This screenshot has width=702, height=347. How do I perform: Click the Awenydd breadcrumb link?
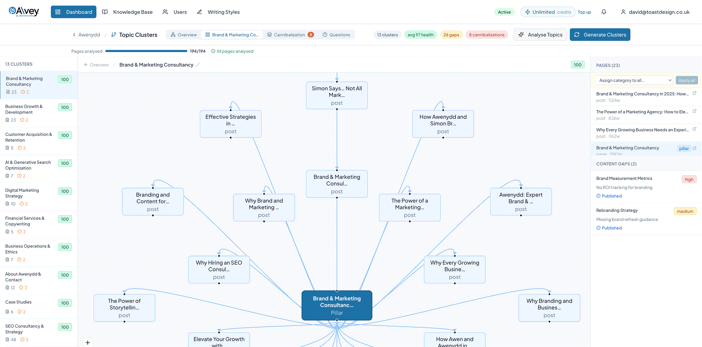[89, 35]
